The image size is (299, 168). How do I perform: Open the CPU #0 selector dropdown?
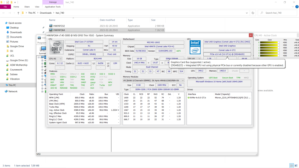coord(55,59)
